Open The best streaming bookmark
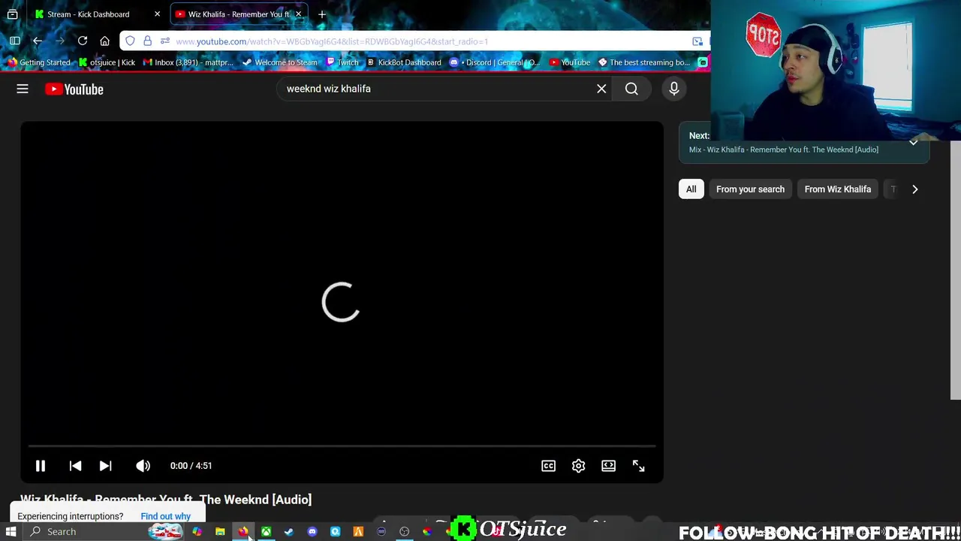This screenshot has height=541, width=961. [644, 62]
